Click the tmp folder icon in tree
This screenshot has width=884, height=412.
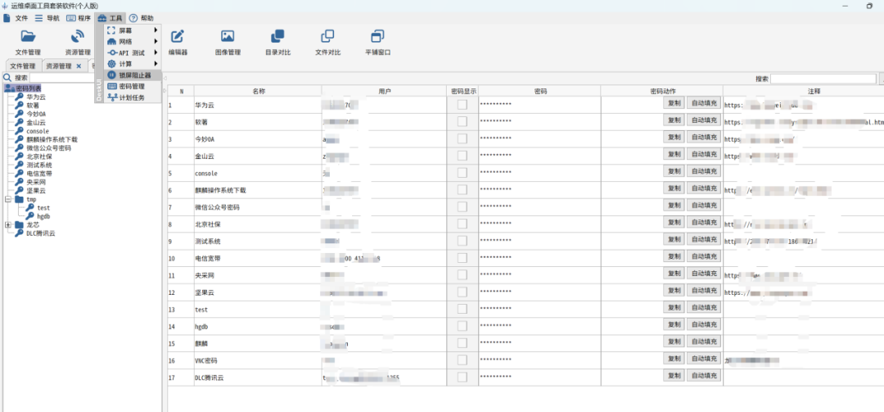tap(20, 199)
